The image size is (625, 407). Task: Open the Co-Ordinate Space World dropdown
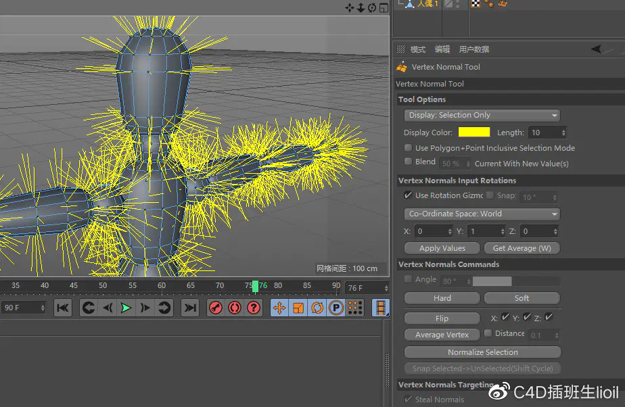(x=481, y=214)
